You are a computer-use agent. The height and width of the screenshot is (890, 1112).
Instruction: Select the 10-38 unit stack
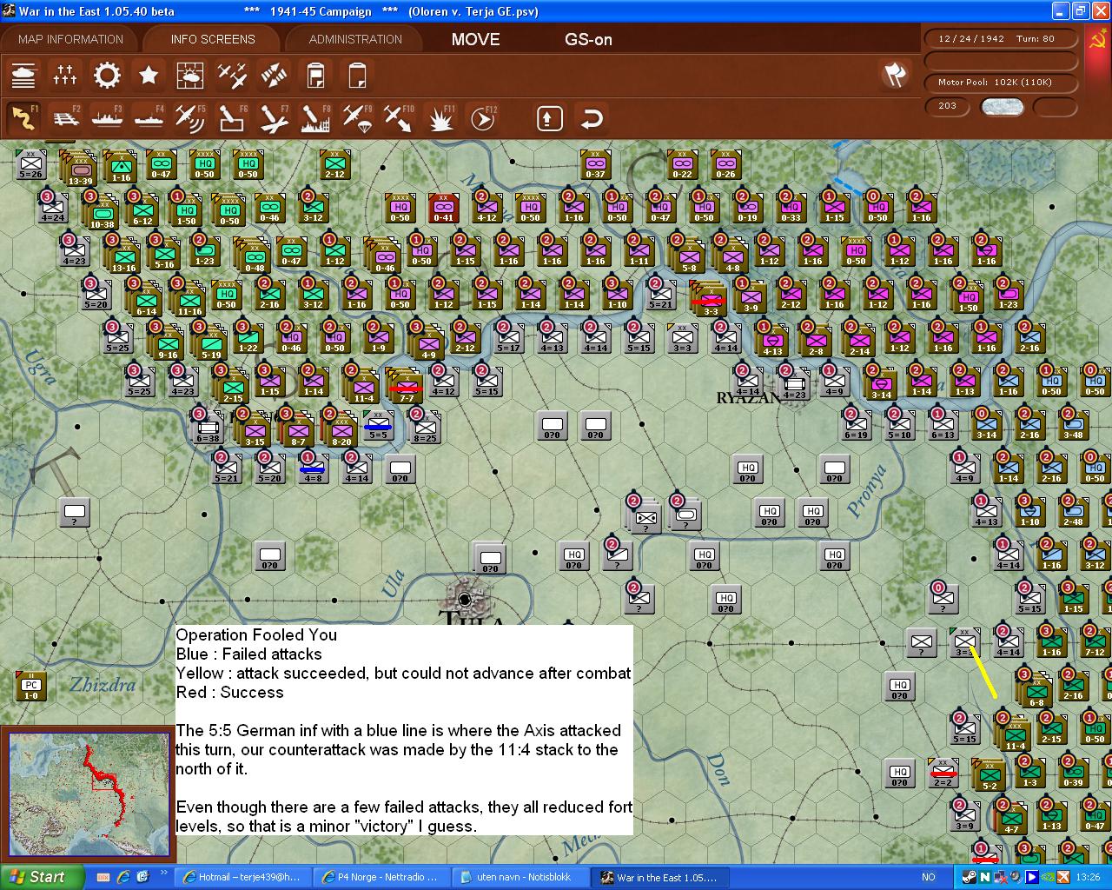click(103, 213)
